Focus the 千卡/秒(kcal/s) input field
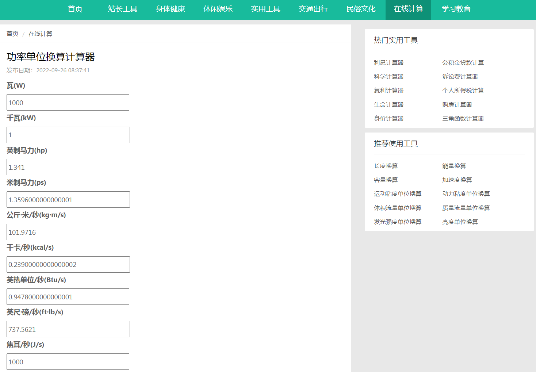 pos(68,264)
